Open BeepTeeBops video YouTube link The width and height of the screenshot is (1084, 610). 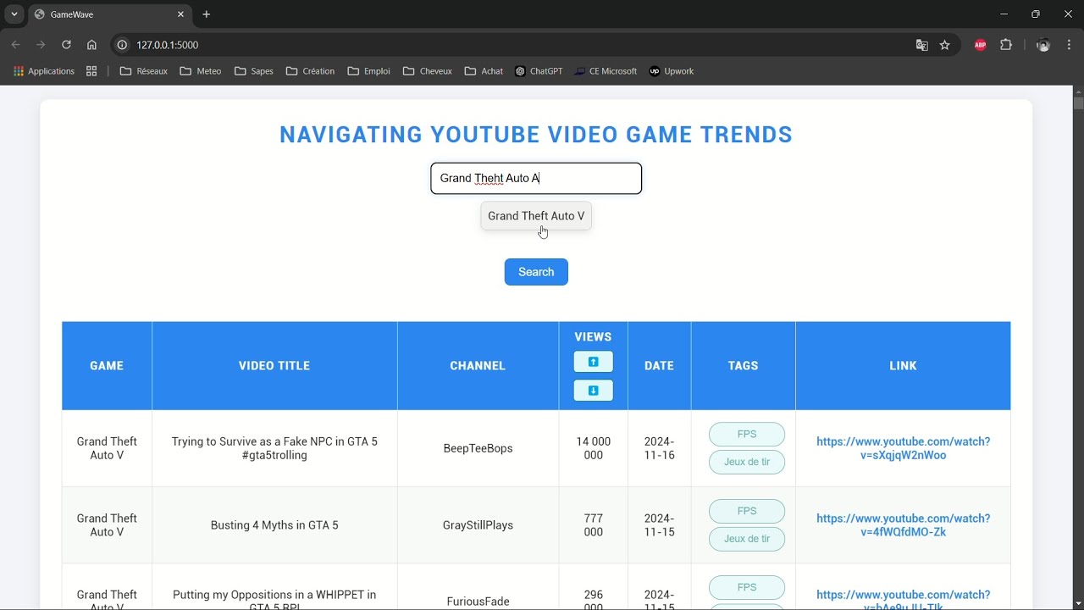pos(903,448)
